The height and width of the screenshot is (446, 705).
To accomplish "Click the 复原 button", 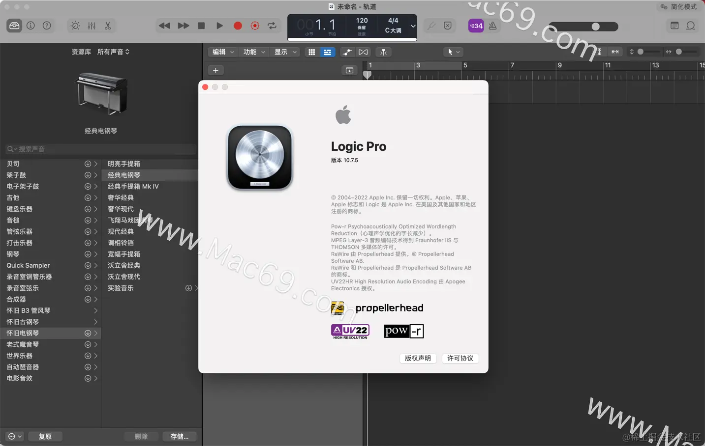I will 45,436.
